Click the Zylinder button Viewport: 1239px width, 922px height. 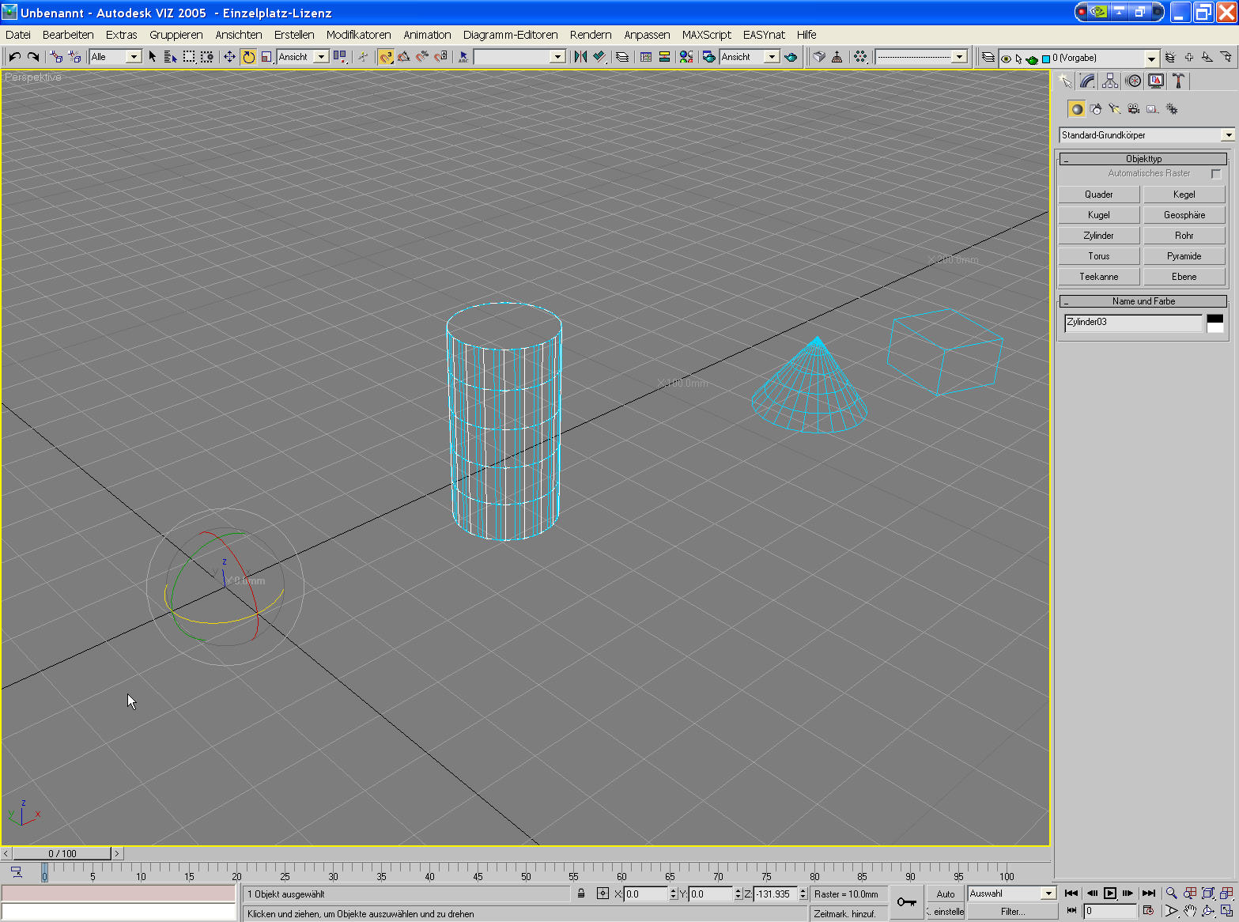tap(1099, 236)
